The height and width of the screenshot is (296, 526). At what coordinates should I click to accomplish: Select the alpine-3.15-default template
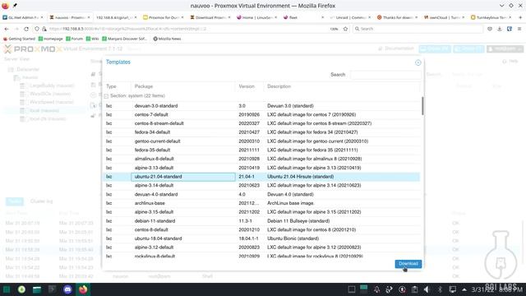point(261,212)
